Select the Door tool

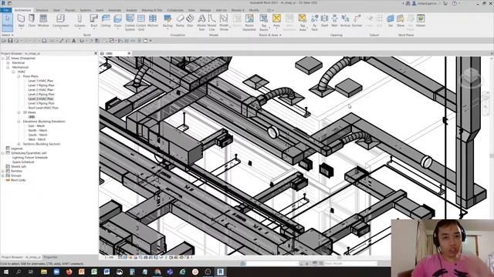point(32,21)
